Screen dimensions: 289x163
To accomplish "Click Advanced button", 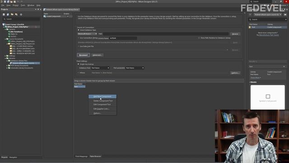I will pos(97,55).
